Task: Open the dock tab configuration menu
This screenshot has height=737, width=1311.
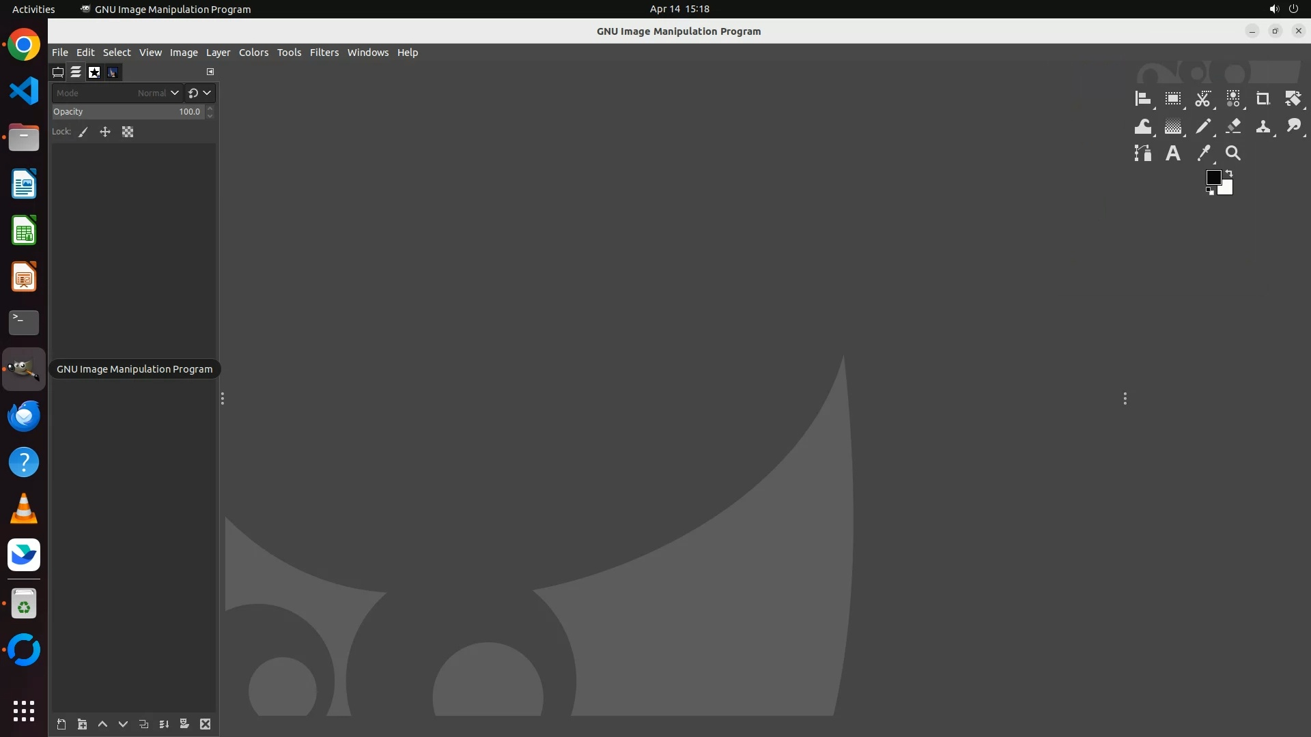Action: 210,72
